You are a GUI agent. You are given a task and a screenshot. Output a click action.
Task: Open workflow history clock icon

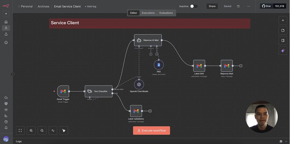pos(238,6)
